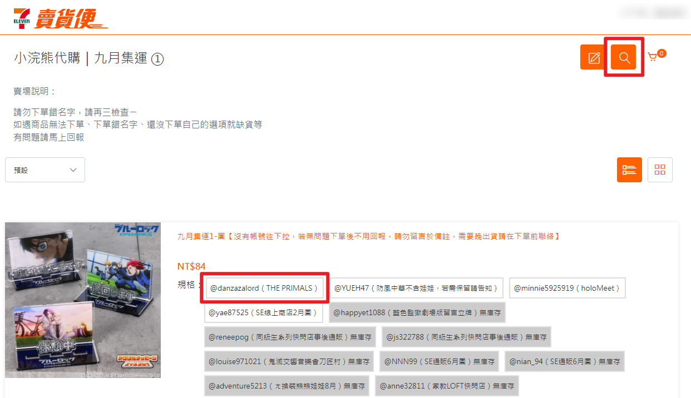
Task: Click out-of-stock spec @louise971021
Action: 289,361
